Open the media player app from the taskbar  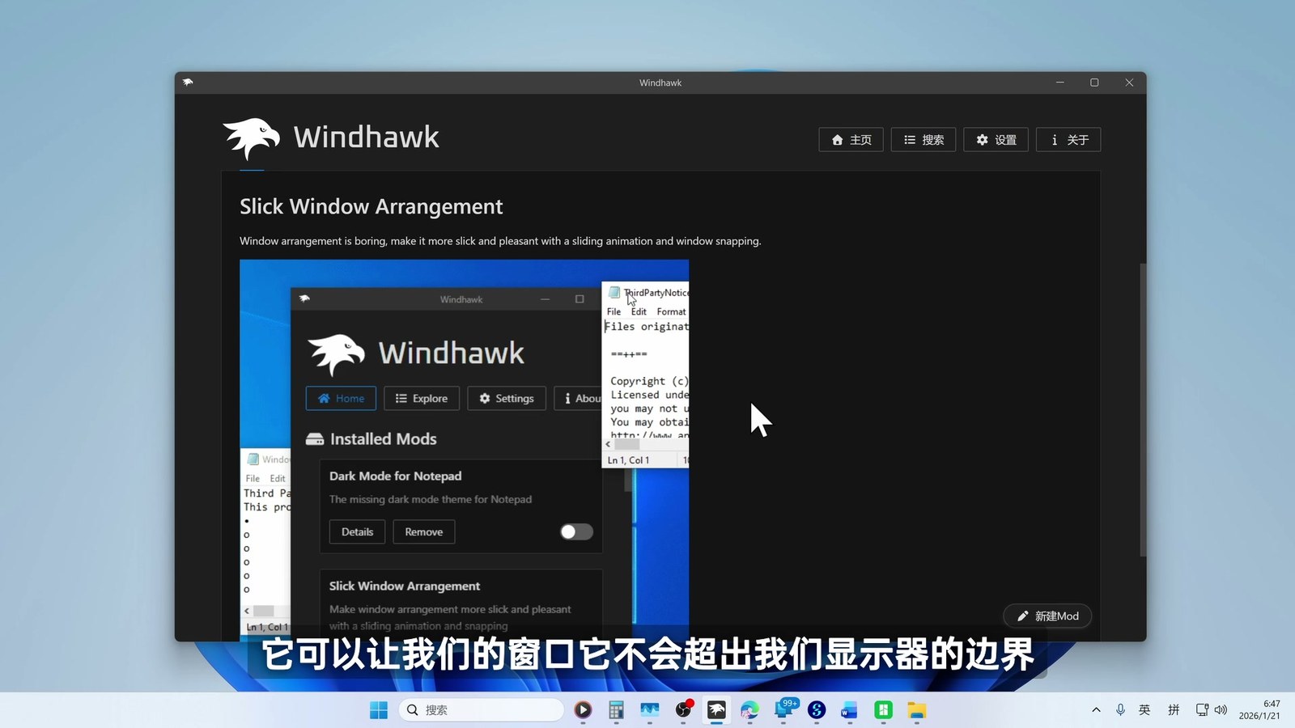583,710
